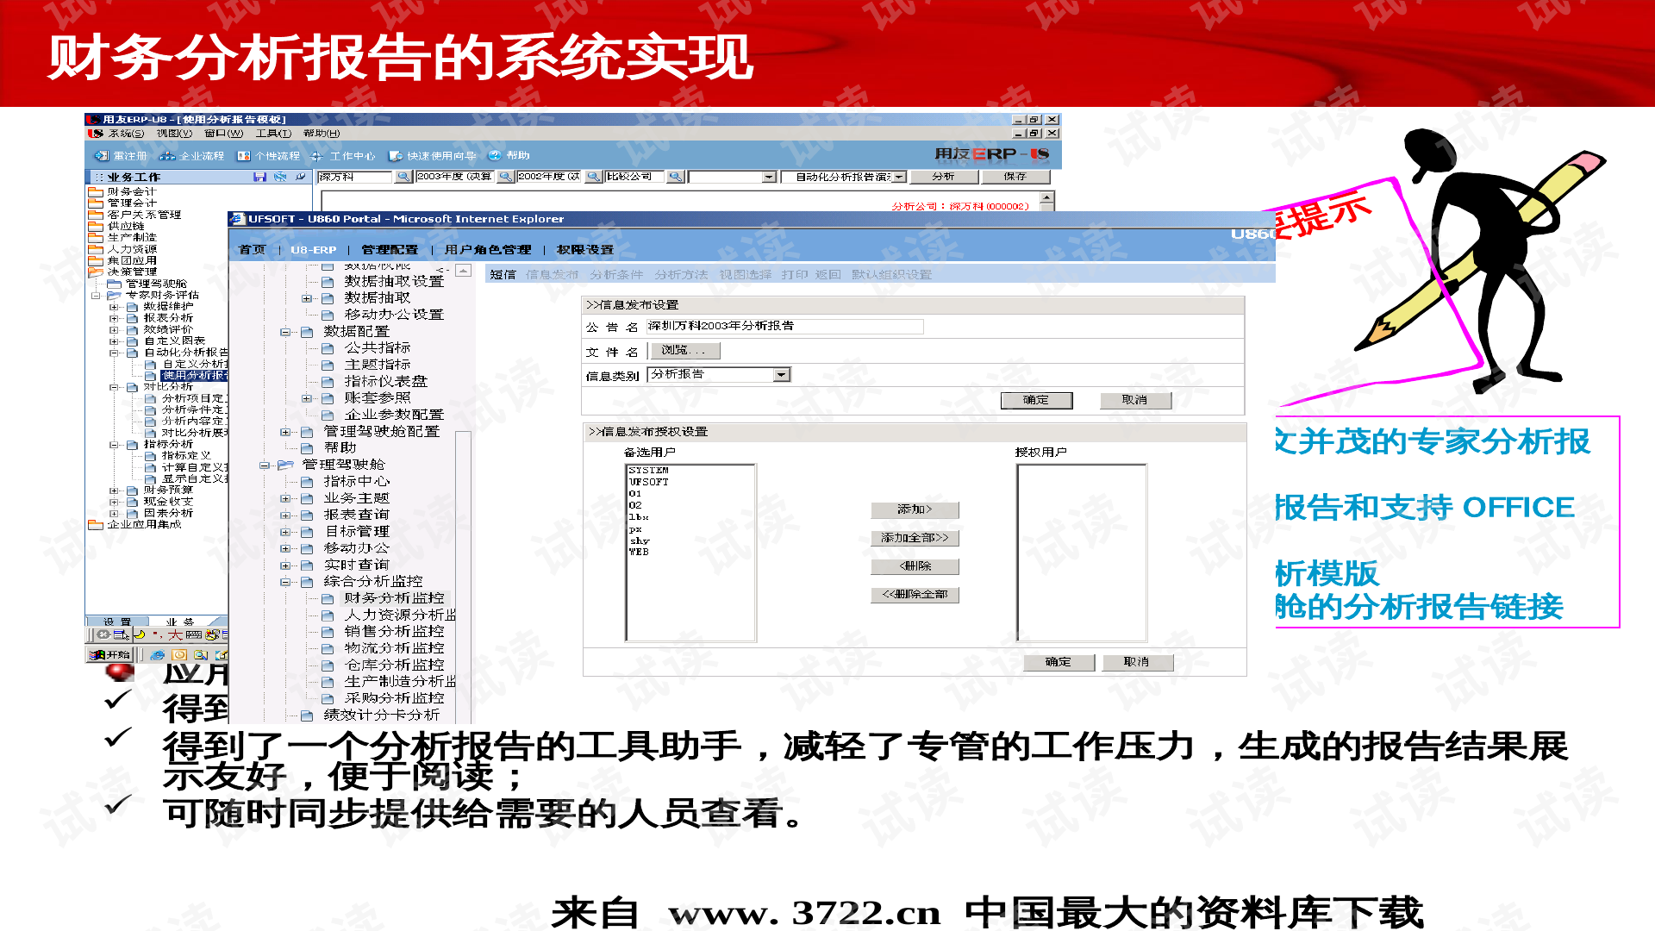The width and height of the screenshot is (1655, 931).
Task: Click the 添加> button
Action: click(915, 510)
